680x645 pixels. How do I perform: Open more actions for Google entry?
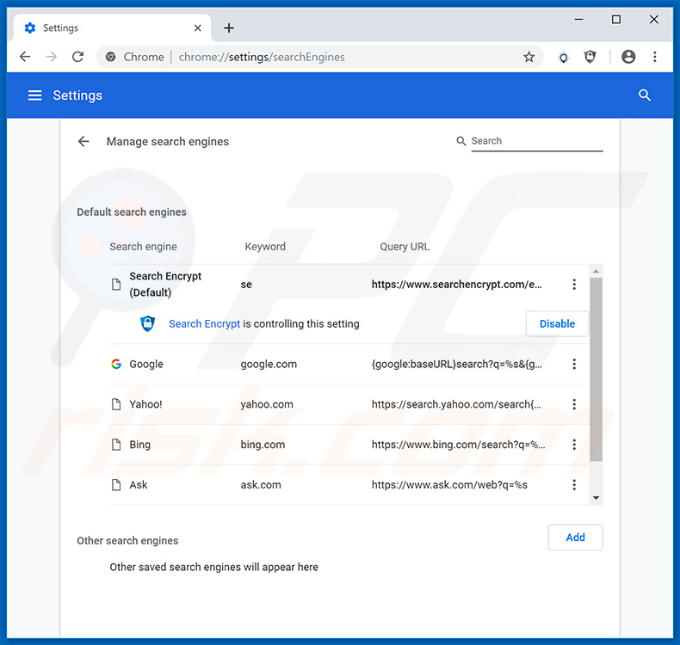[574, 364]
